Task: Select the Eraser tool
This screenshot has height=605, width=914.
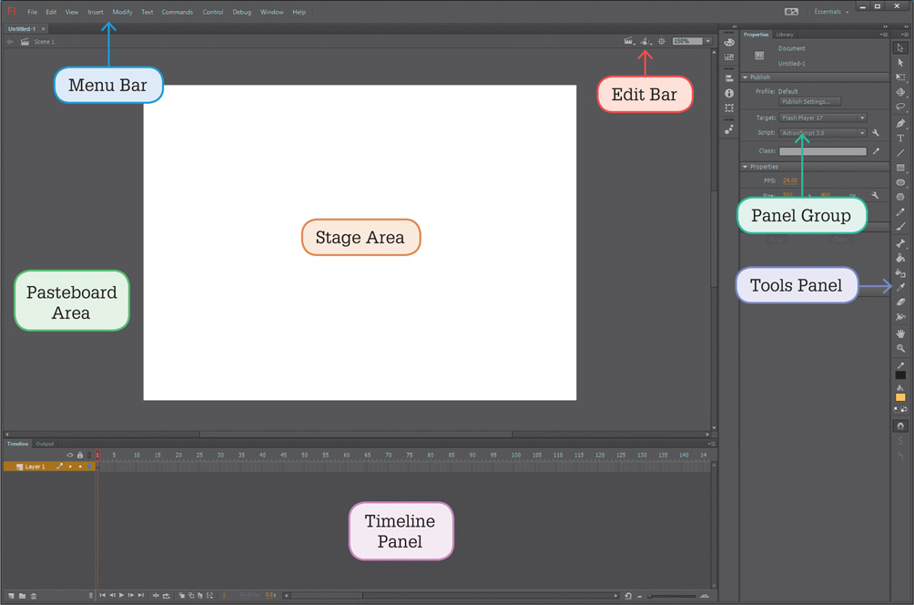Action: coord(900,302)
